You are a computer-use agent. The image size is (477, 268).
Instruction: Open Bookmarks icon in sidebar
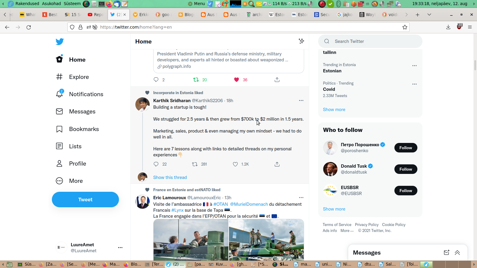59,129
